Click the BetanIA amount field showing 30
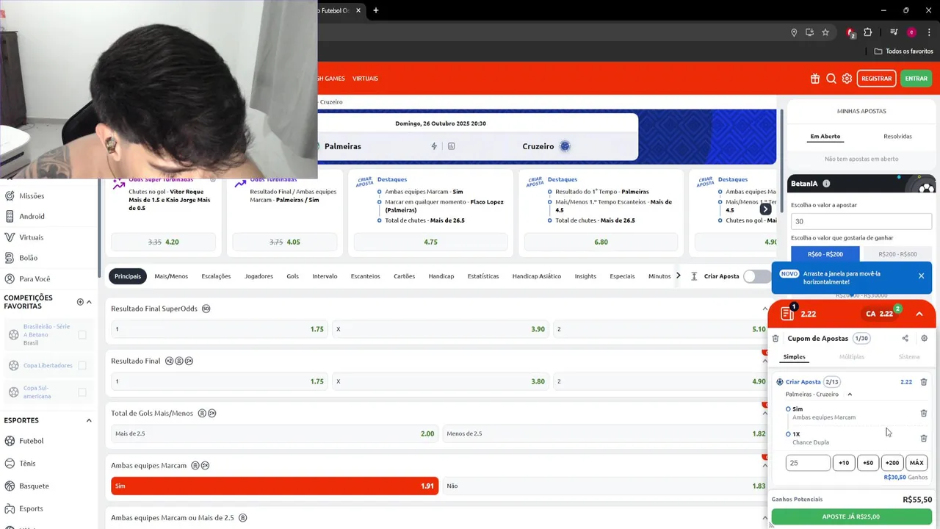940x529 pixels. click(861, 221)
